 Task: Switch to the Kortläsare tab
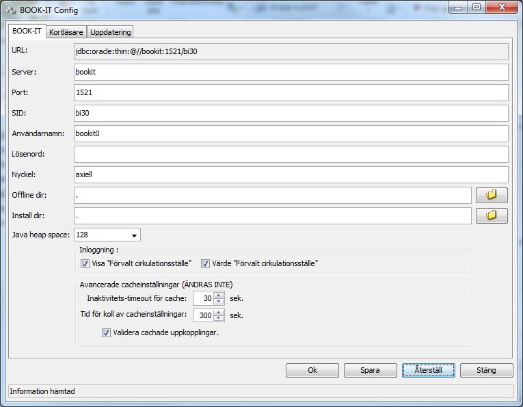[66, 32]
